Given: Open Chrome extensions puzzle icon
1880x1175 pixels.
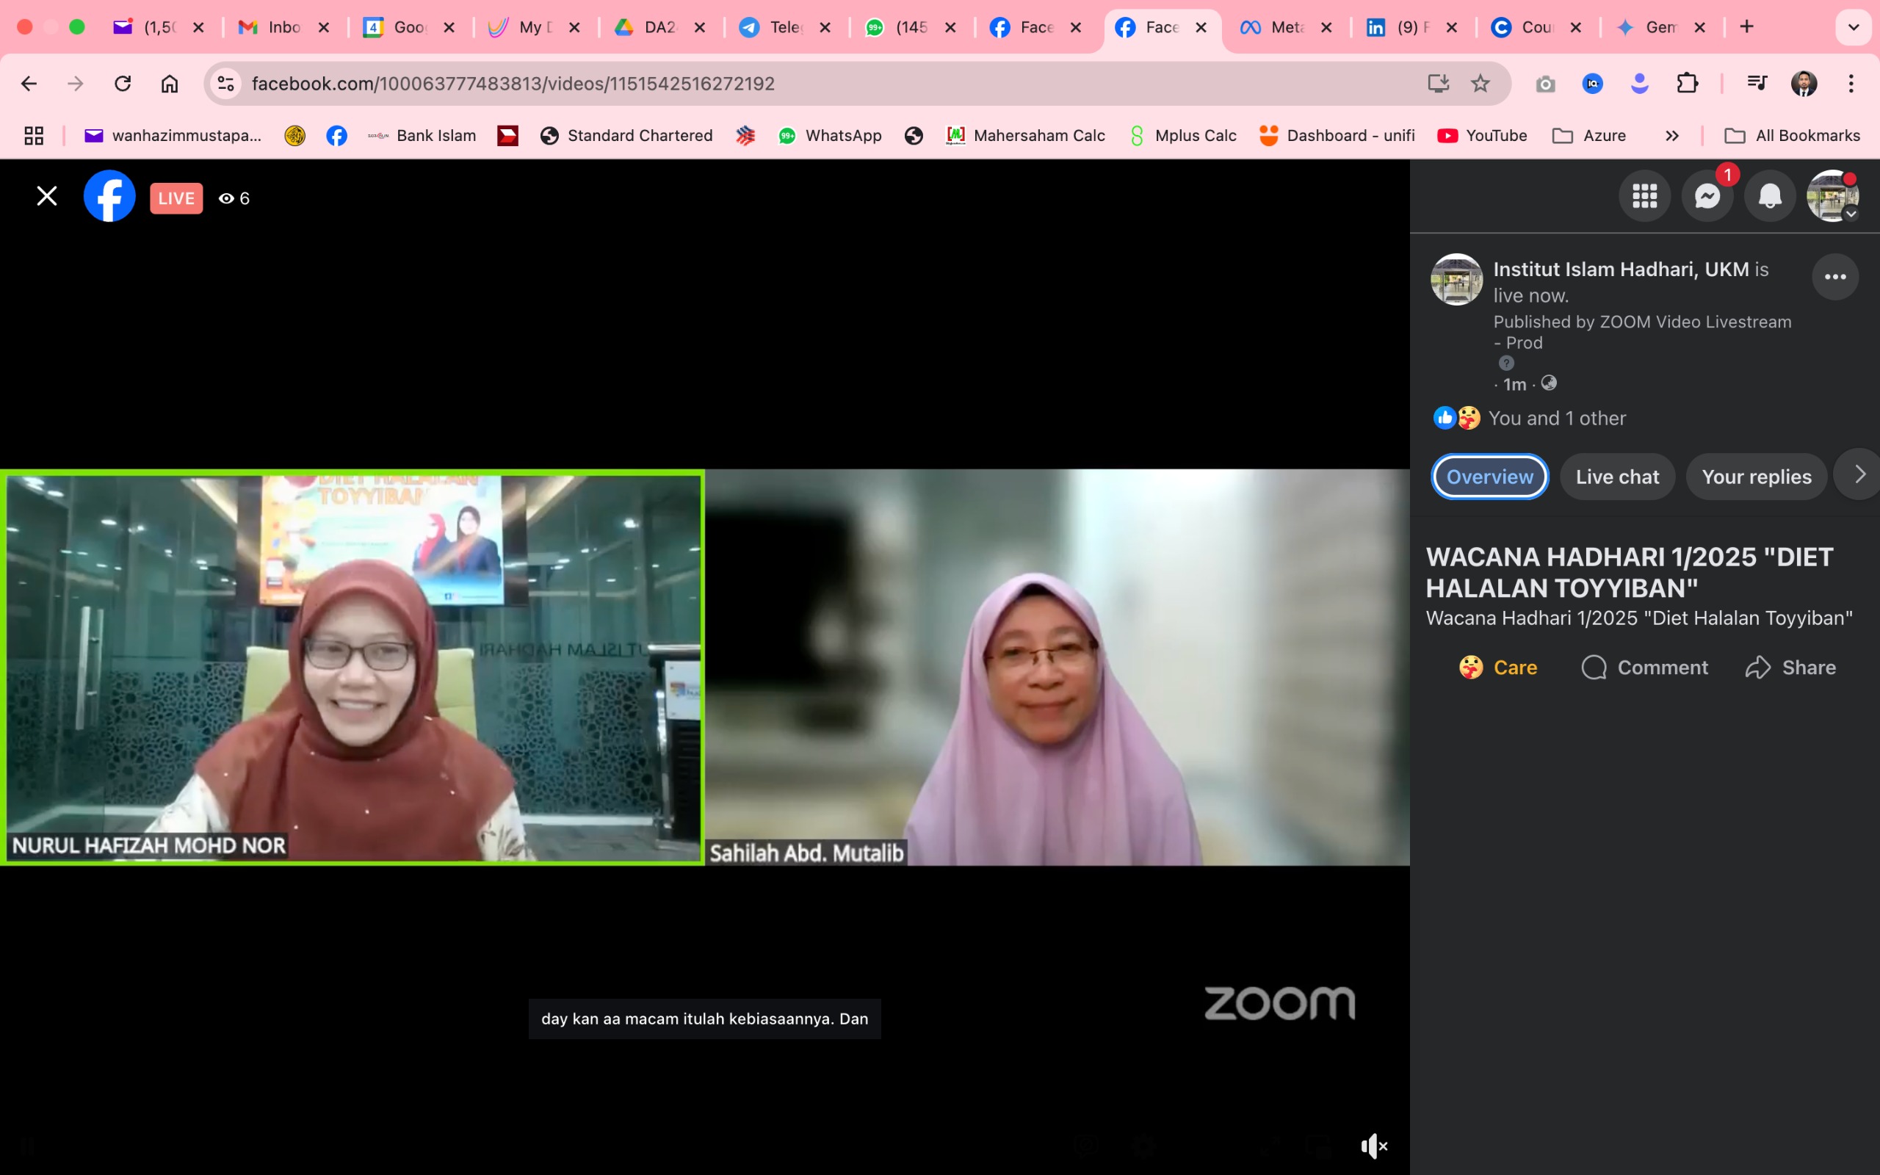Looking at the screenshot, I should click(1687, 83).
